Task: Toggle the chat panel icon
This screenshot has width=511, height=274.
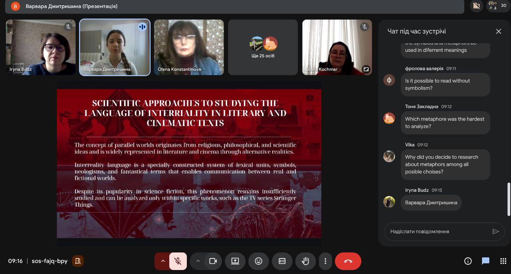Action: [485, 261]
